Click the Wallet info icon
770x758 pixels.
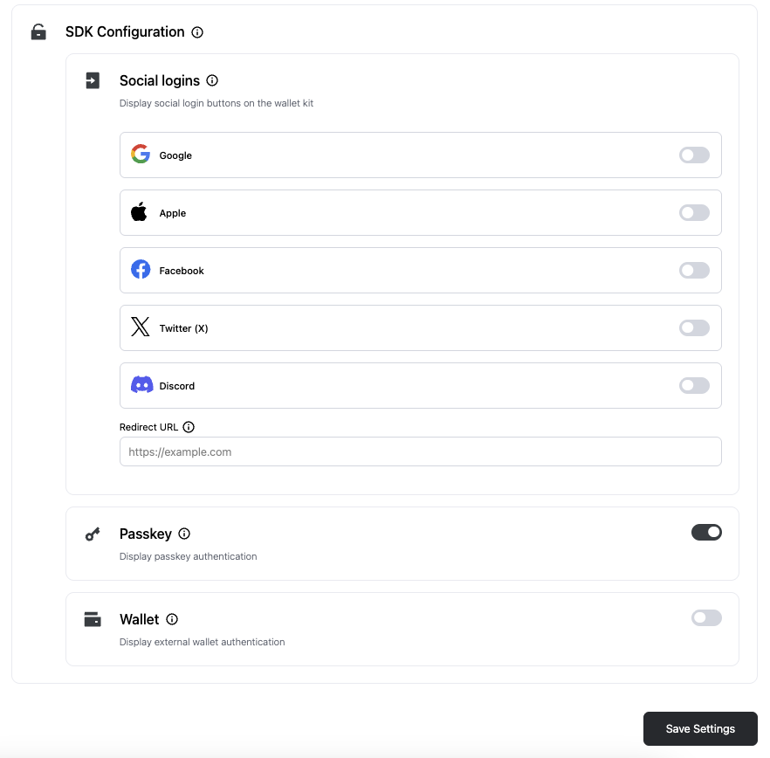pos(171,619)
